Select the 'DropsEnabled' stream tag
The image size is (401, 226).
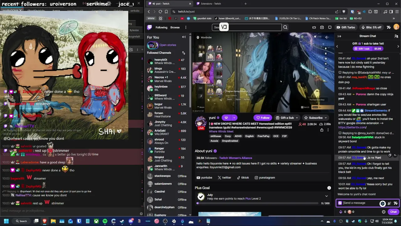point(230,141)
